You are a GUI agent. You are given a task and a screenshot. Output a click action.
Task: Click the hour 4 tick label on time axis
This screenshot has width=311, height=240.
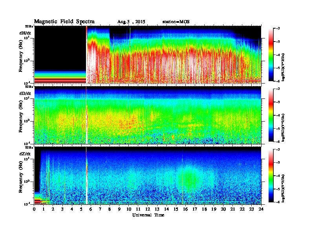tap(72, 209)
